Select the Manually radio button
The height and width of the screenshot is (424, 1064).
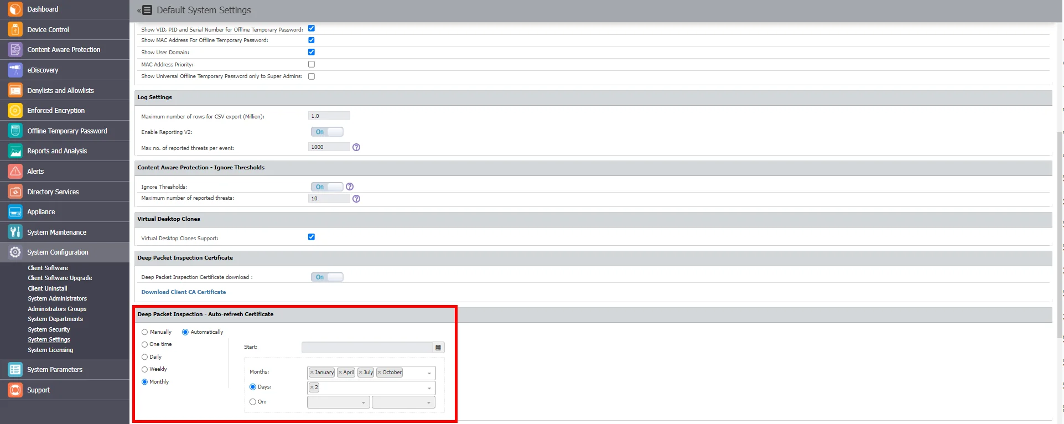[145, 332]
